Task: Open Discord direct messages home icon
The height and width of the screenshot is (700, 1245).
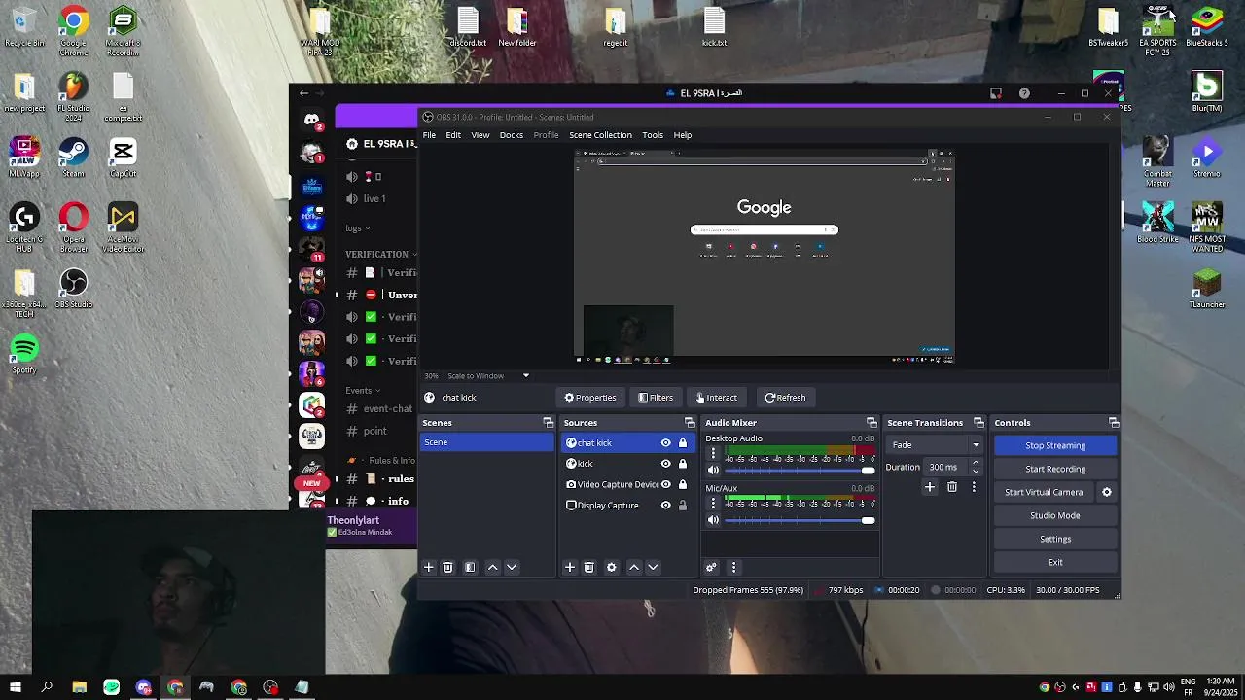Action: (x=311, y=120)
